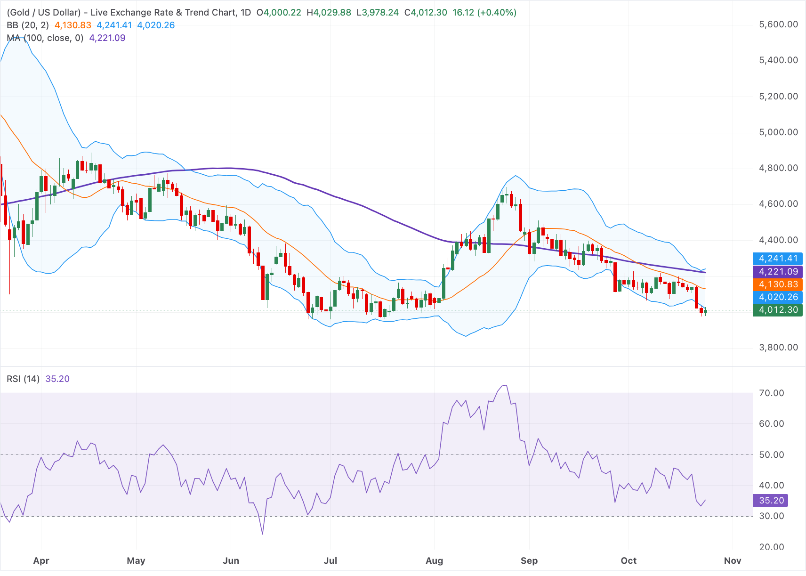Click the 70.00 RSI axis label

click(x=772, y=393)
